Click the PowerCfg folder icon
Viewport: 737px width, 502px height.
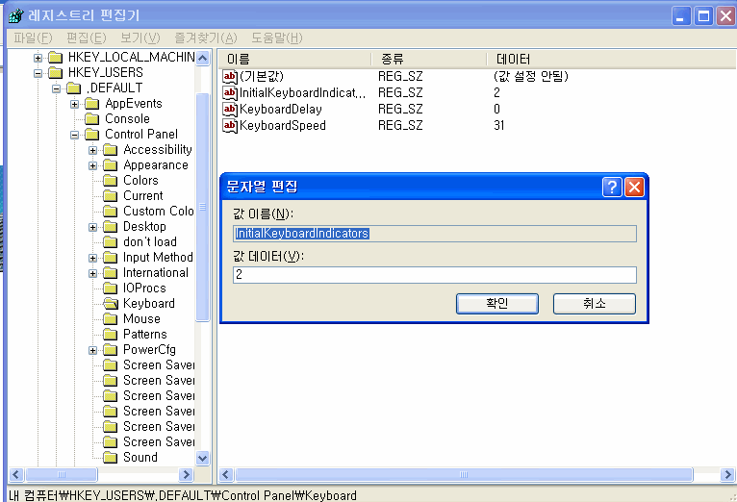(111, 350)
